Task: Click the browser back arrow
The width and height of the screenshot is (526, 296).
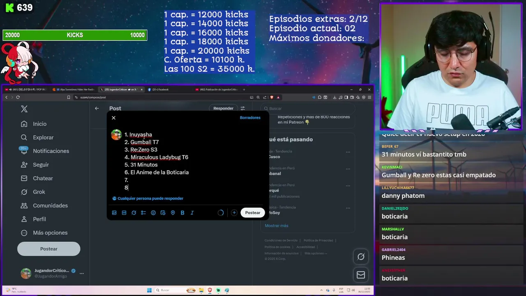Action: tap(6, 97)
